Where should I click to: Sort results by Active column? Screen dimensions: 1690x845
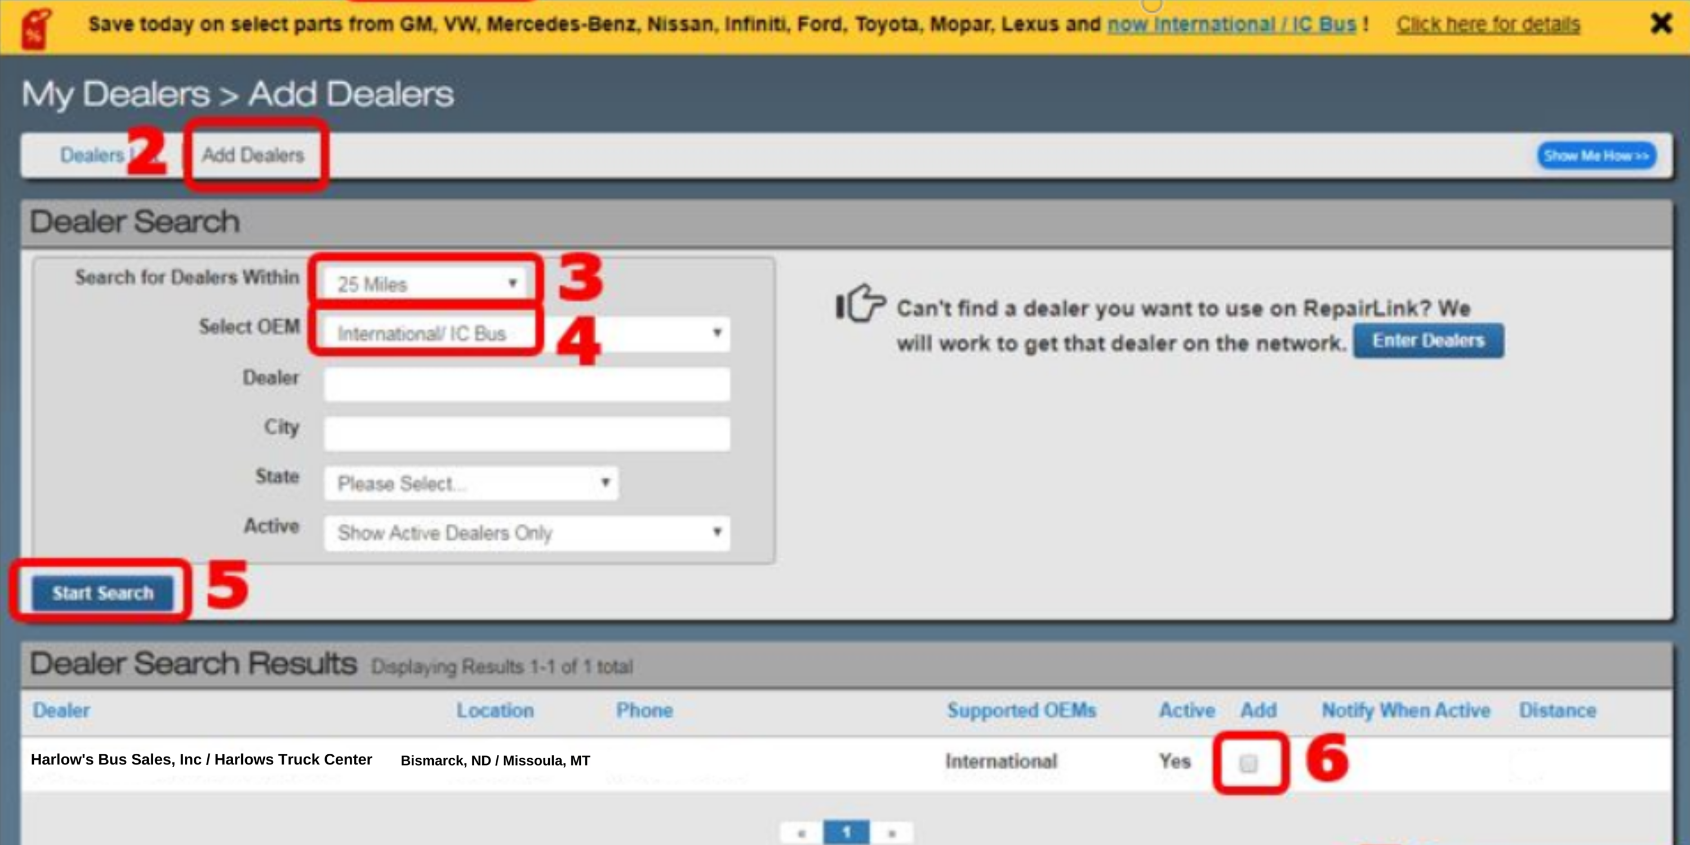(x=1187, y=710)
